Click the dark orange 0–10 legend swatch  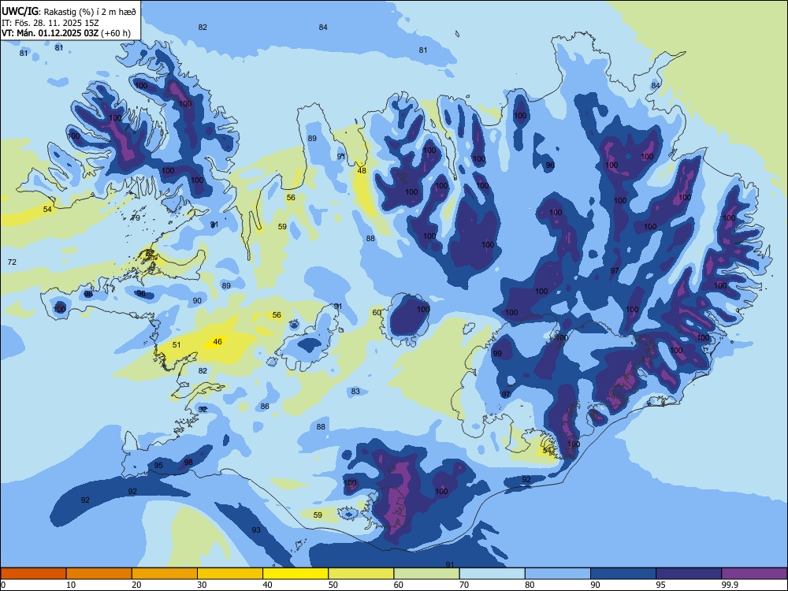point(33,574)
